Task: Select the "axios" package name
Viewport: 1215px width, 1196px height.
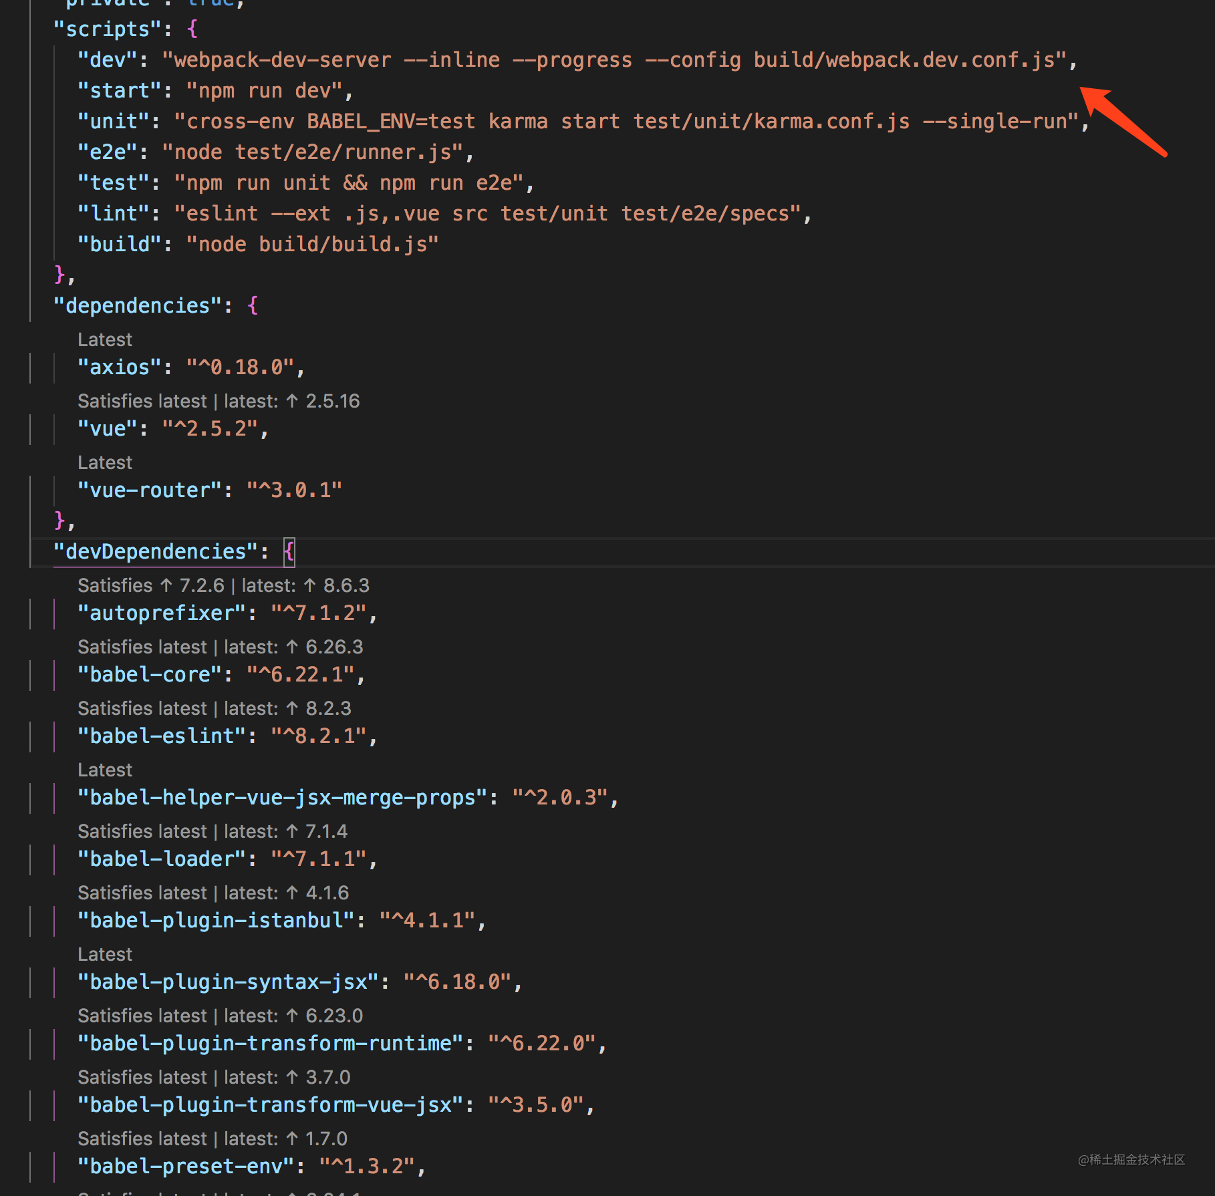Action: coord(120,367)
